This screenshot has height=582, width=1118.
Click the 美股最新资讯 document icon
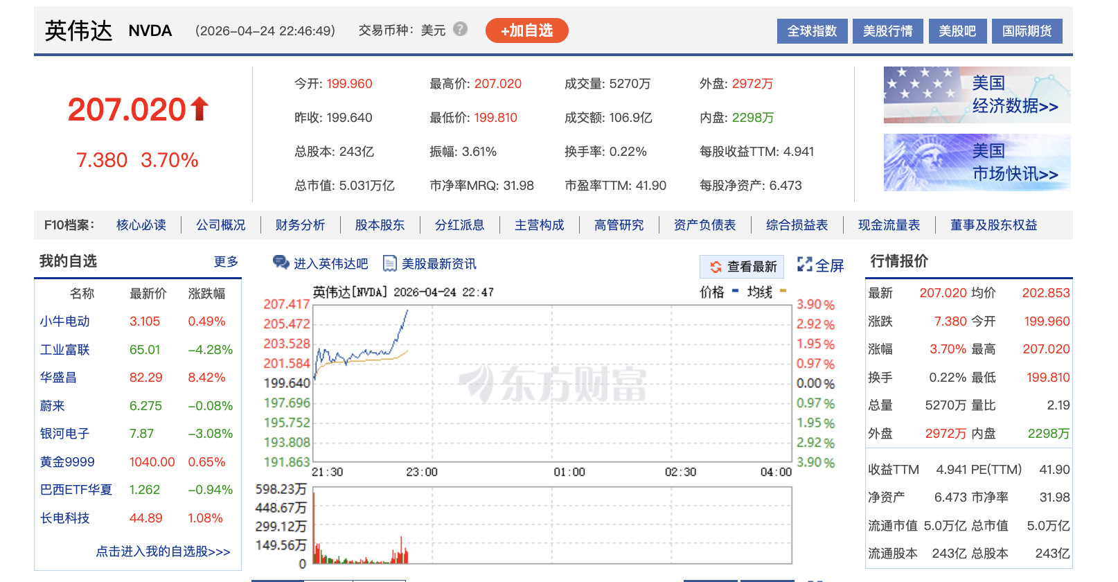coord(390,263)
